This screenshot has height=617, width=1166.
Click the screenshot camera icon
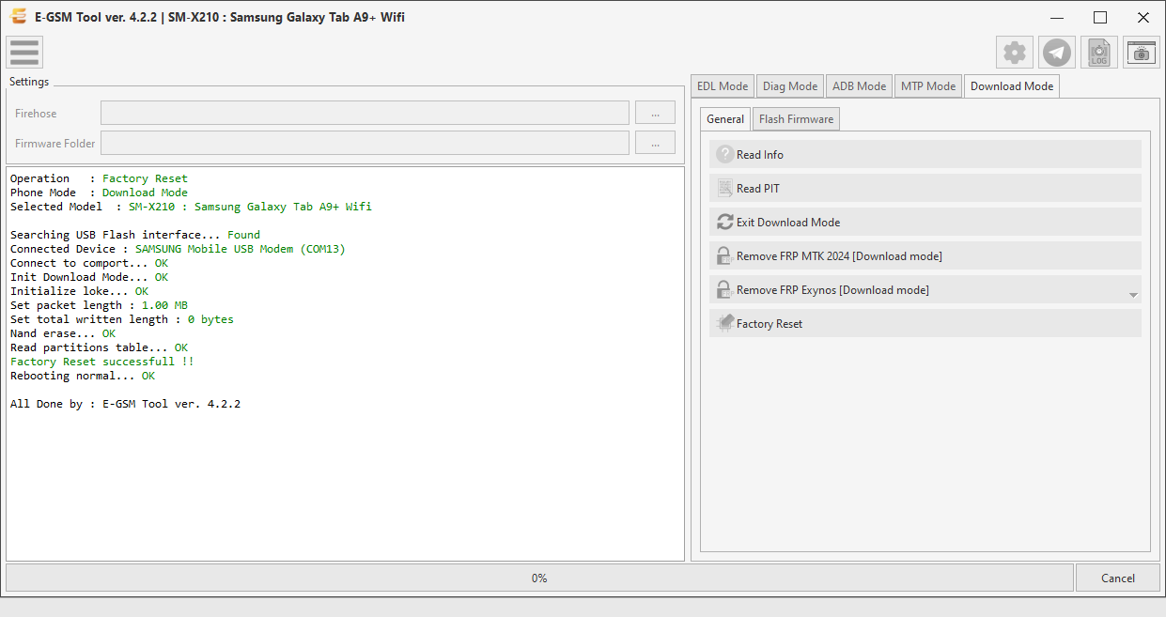coord(1142,53)
